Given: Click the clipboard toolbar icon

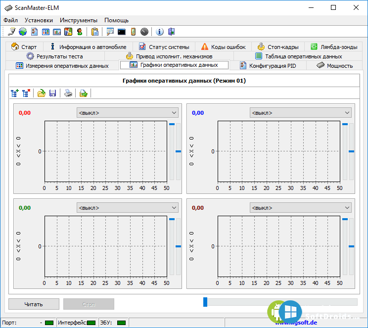Looking at the screenshot, I should [95, 32].
